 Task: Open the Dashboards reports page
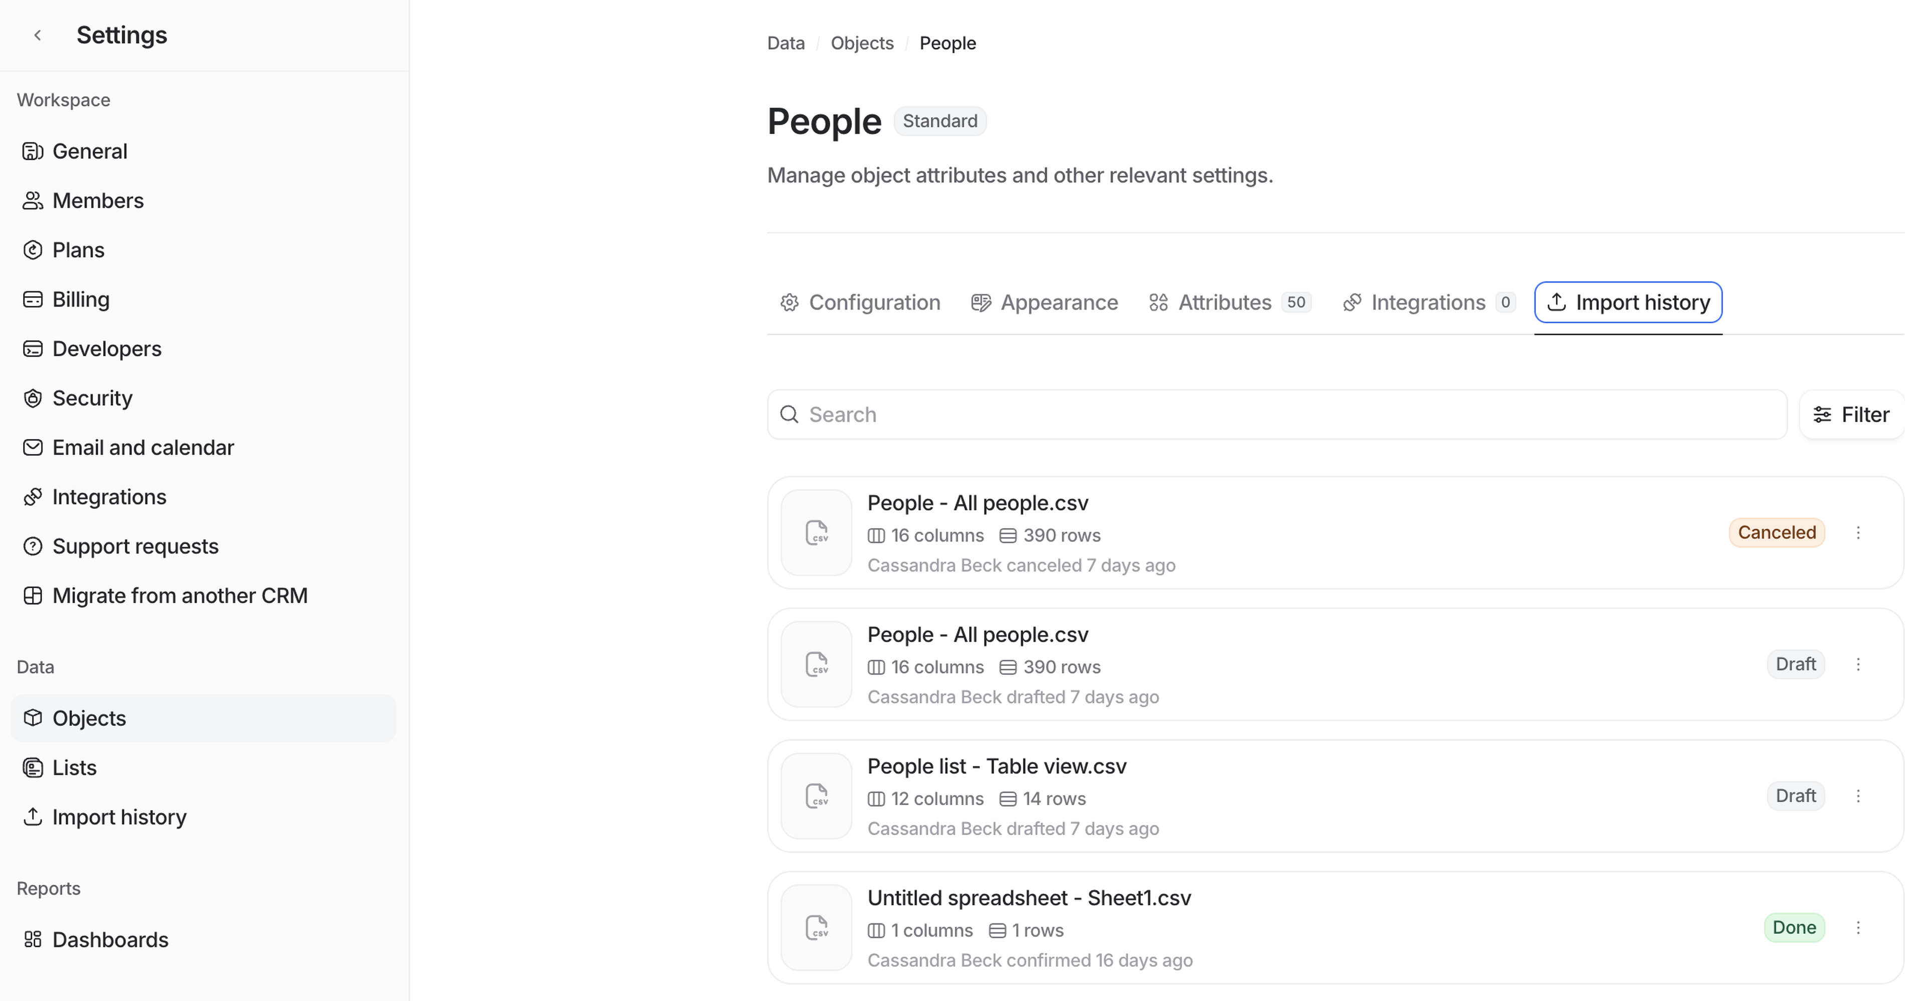(110, 939)
